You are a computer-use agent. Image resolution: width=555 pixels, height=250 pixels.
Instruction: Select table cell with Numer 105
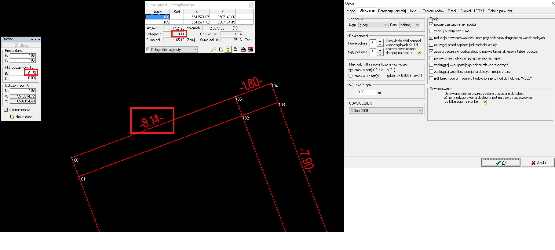click(157, 22)
